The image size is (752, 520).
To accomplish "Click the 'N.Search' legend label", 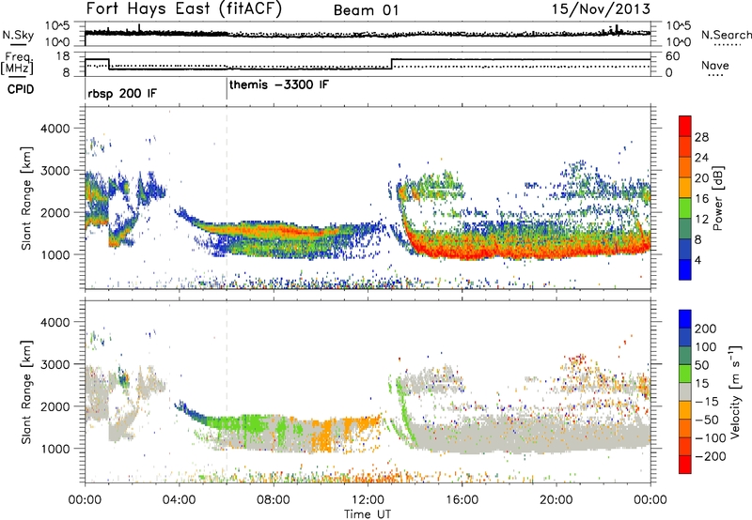I will point(726,35).
